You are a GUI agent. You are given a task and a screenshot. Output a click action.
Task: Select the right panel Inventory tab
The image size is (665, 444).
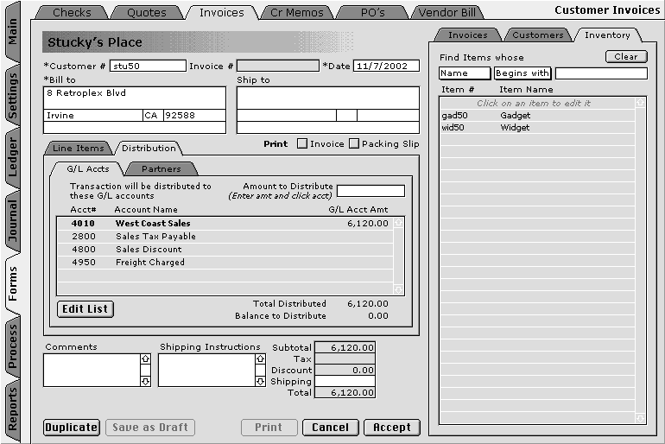pos(607,35)
